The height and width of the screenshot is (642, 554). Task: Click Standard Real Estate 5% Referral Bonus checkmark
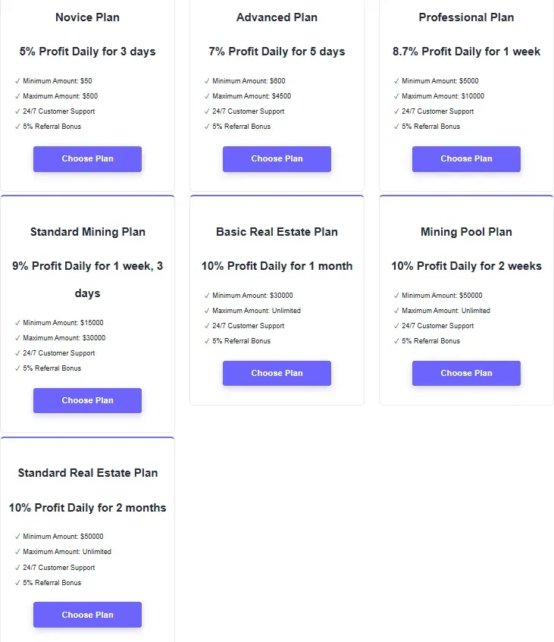(17, 583)
